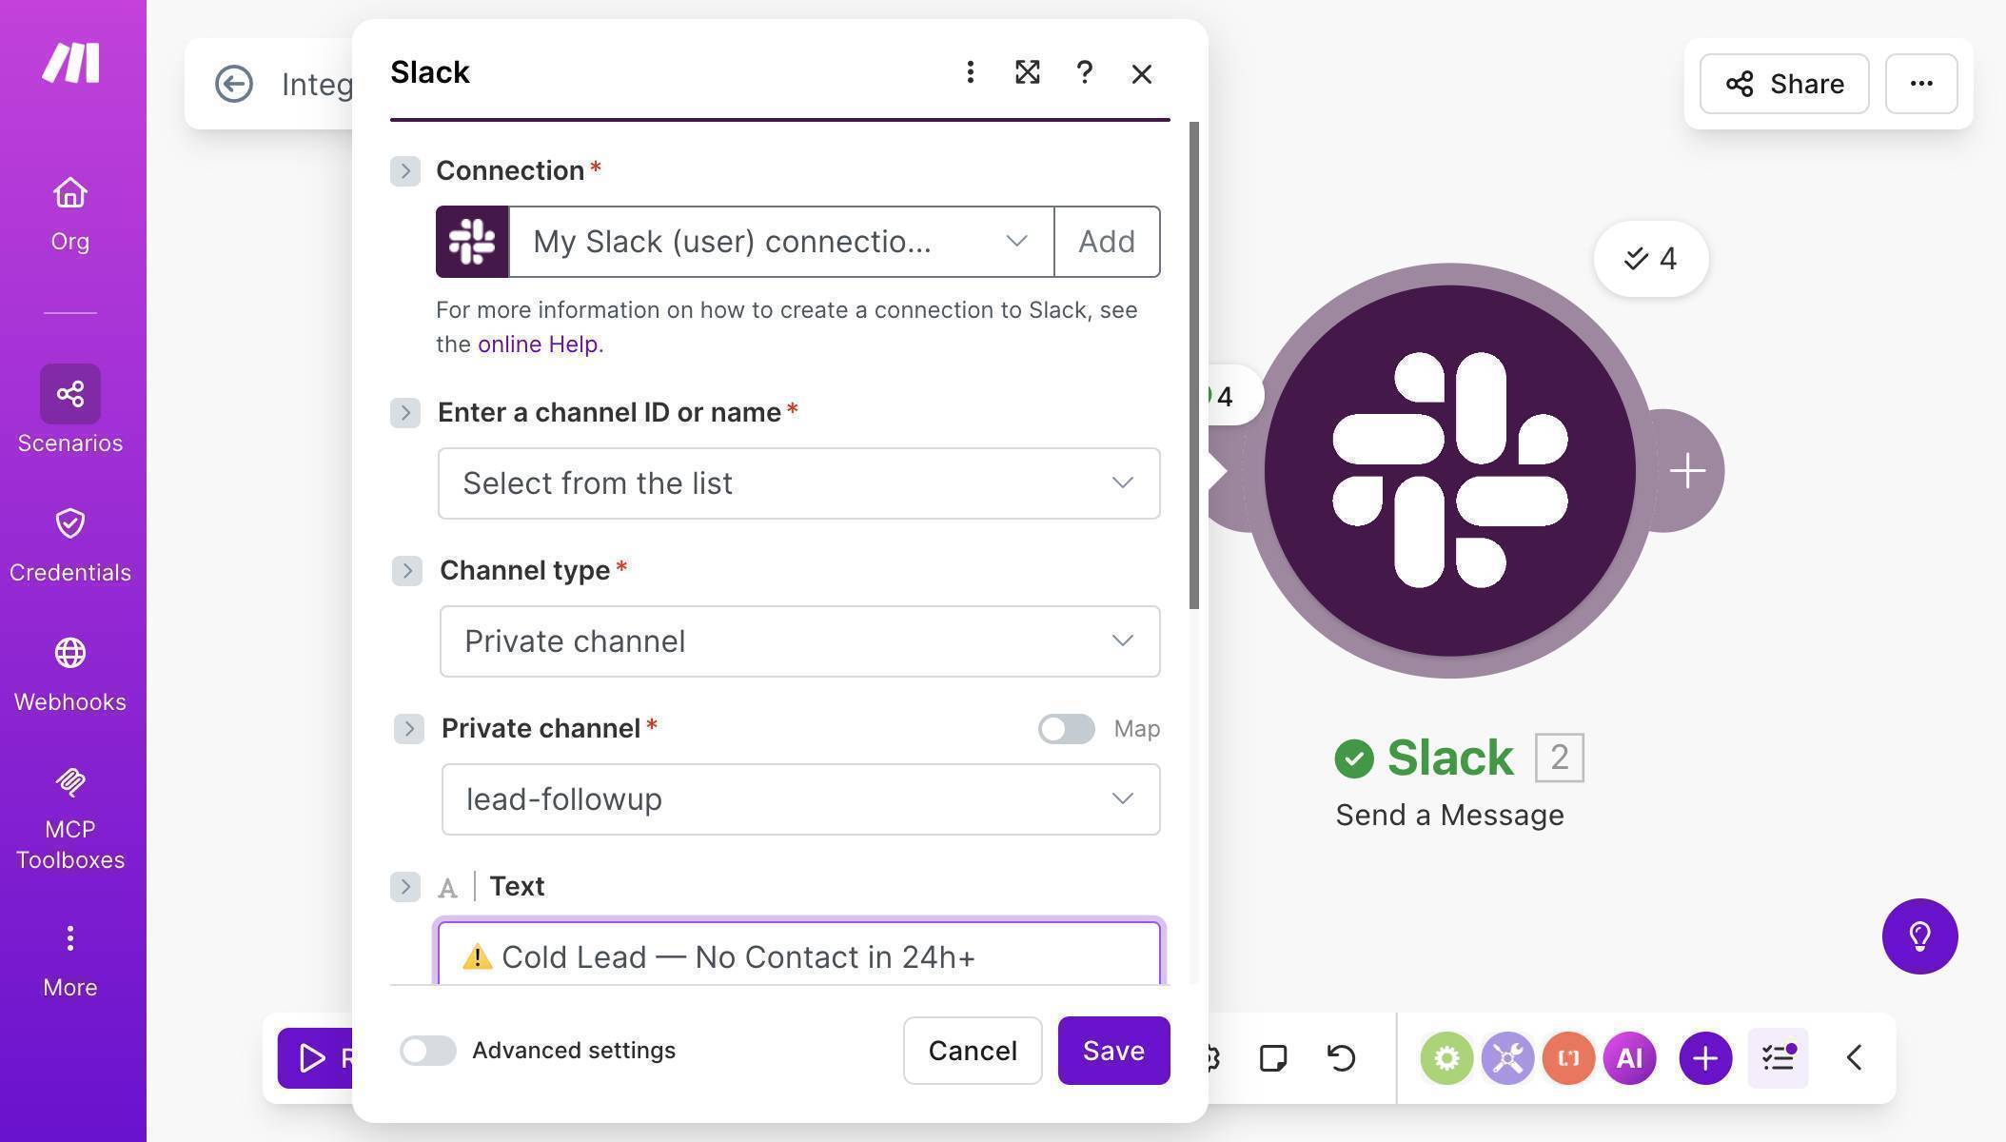Save the Slack module configuration

[x=1113, y=1051]
